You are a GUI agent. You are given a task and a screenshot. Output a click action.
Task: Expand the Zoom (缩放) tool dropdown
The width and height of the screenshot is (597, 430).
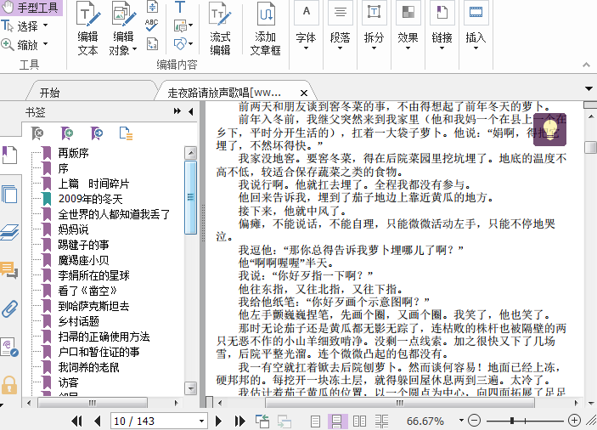coord(45,44)
